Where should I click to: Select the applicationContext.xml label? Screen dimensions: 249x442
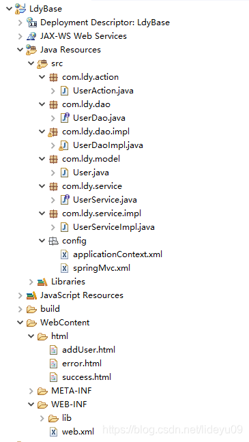pos(117,254)
